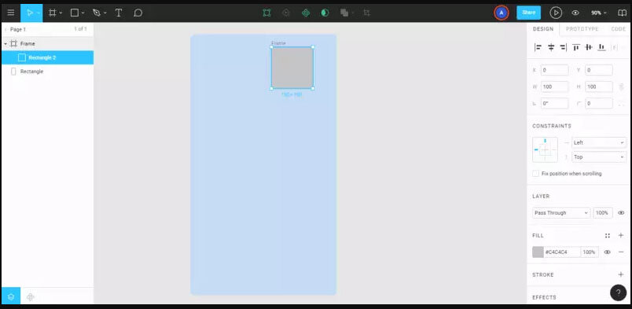Select the Frame layer
This screenshot has width=632, height=309.
tap(48, 43)
